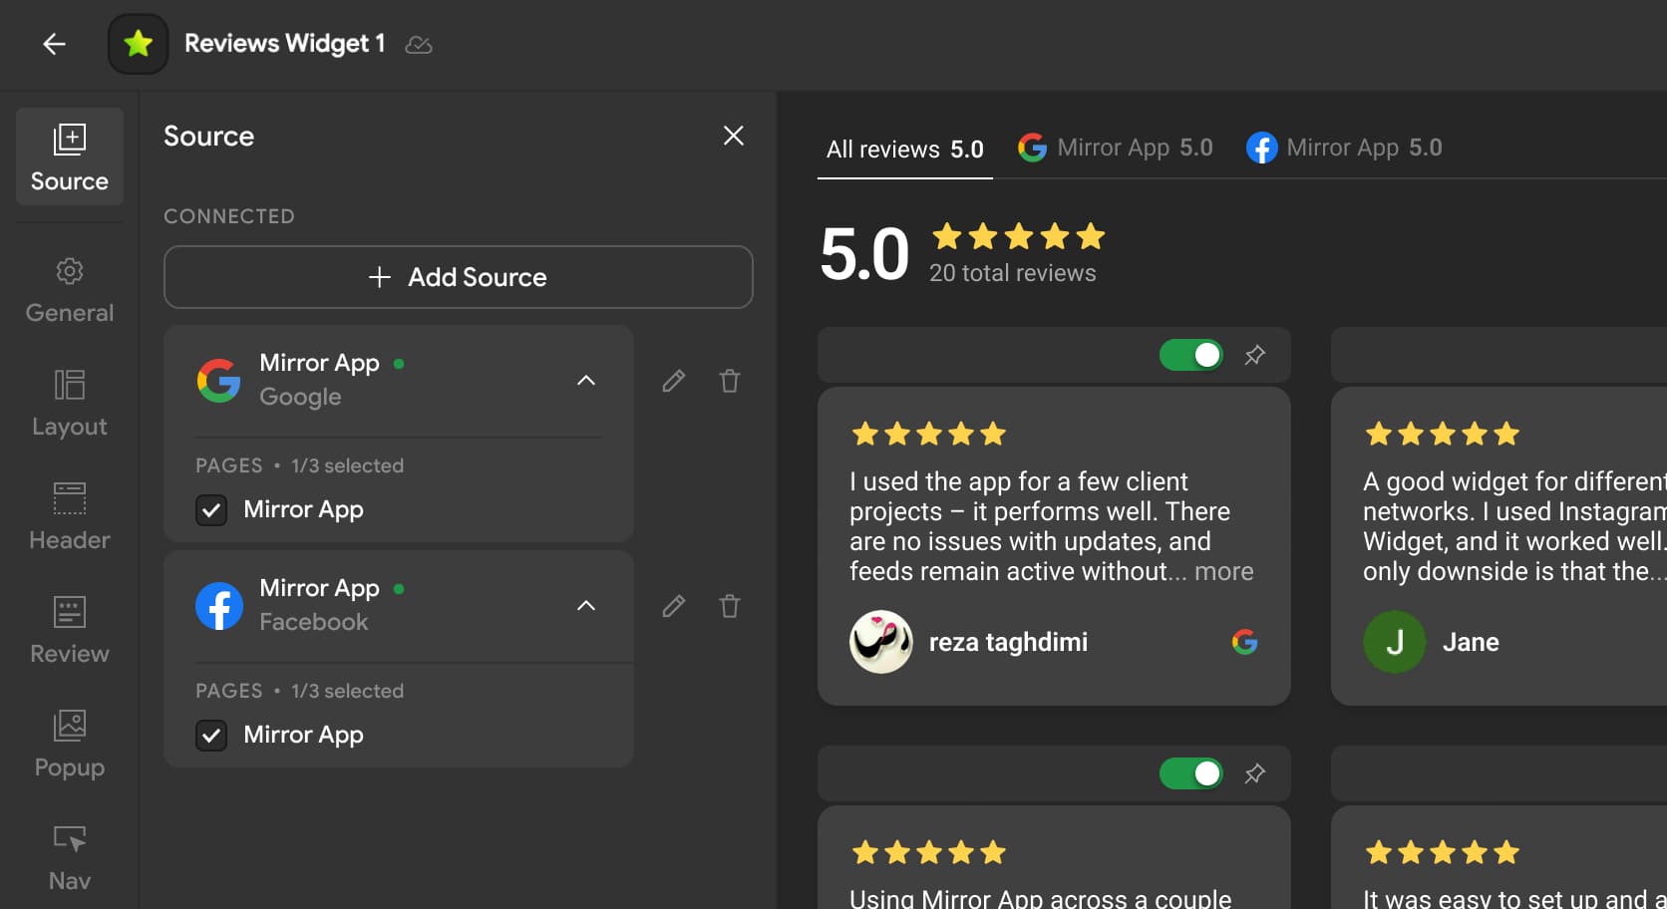Viewport: 1667px width, 909px height.
Task: Open the Source sidebar section
Action: [x=70, y=156]
